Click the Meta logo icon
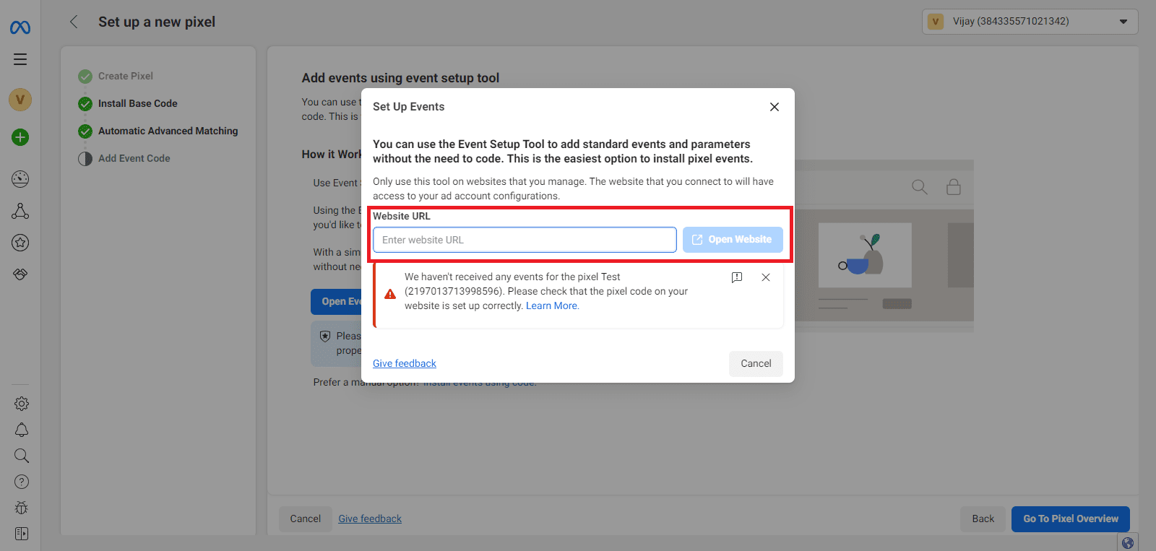 tap(20, 27)
